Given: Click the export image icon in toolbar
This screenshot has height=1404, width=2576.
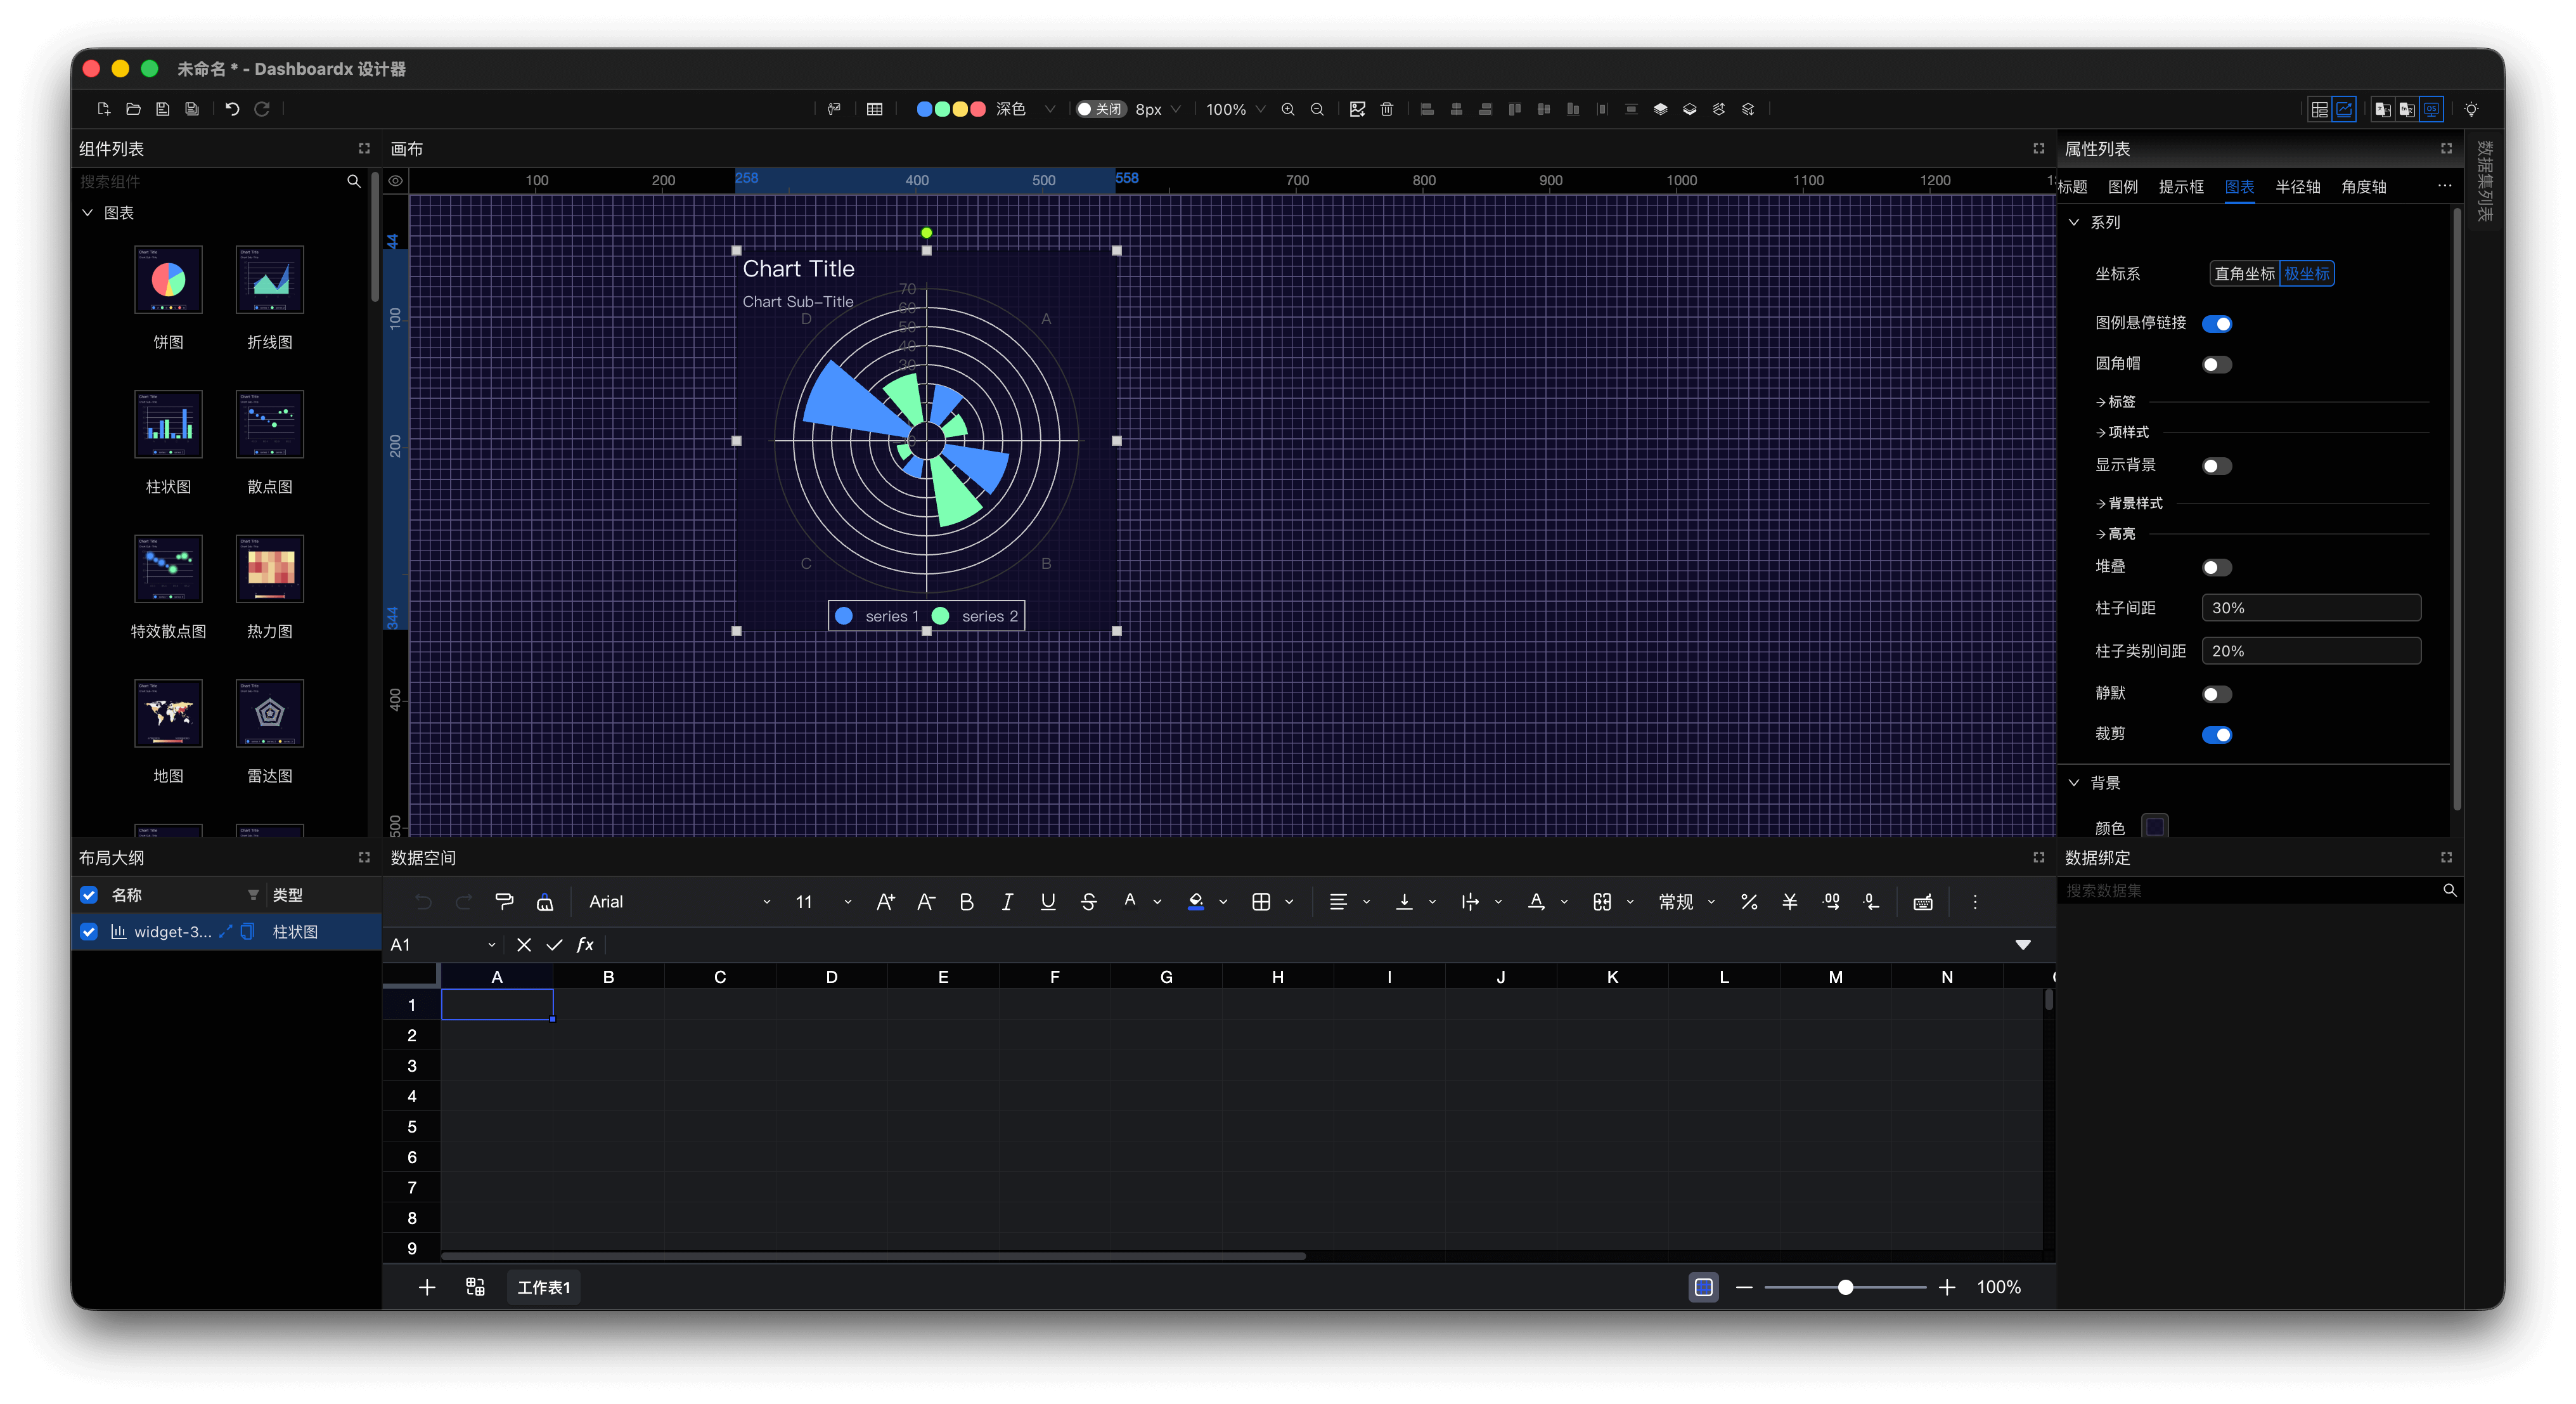Looking at the screenshot, I should [x=1357, y=109].
